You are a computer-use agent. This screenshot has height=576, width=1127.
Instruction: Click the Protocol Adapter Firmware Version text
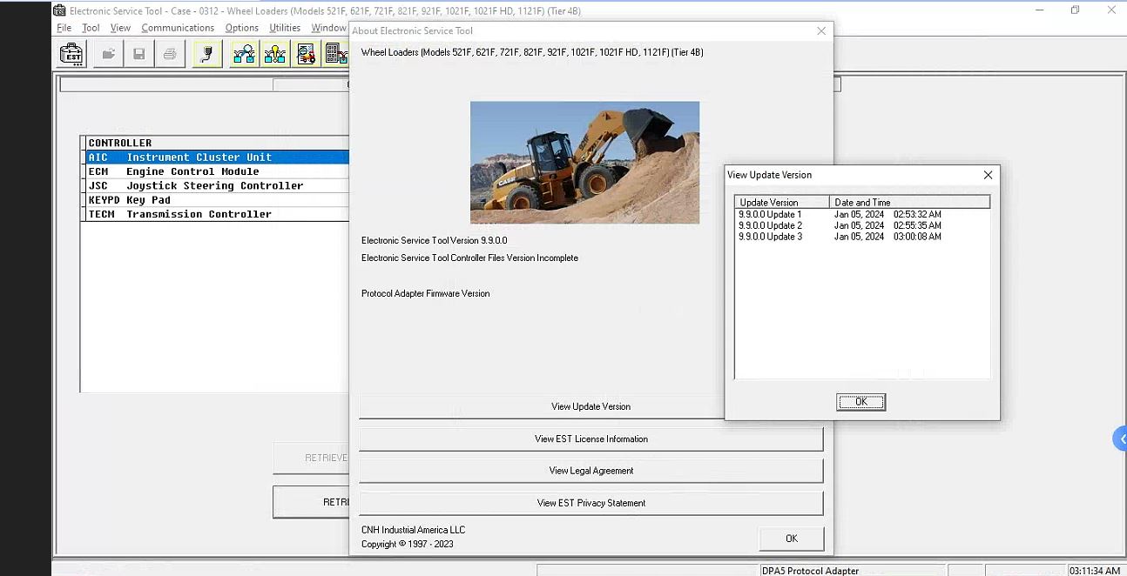pos(425,293)
